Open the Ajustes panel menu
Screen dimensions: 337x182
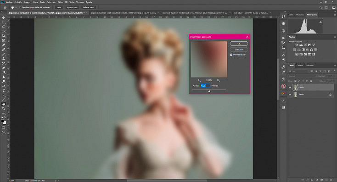click(x=335, y=37)
